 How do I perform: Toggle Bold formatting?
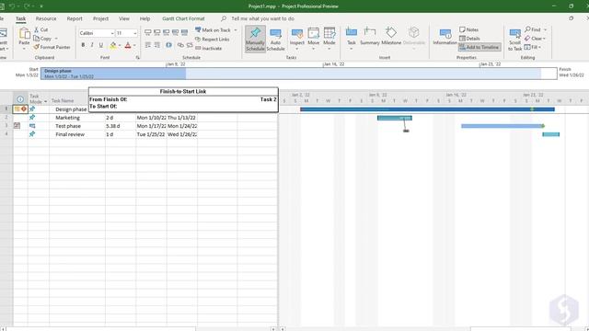(x=83, y=45)
